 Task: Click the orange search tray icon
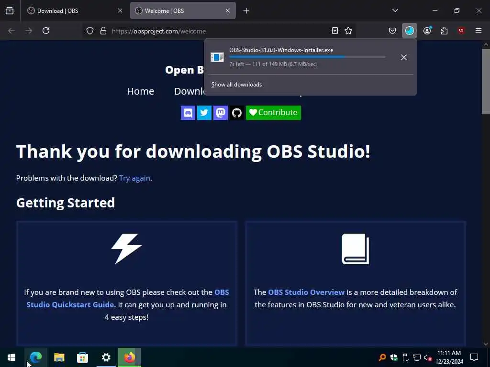(x=382, y=357)
